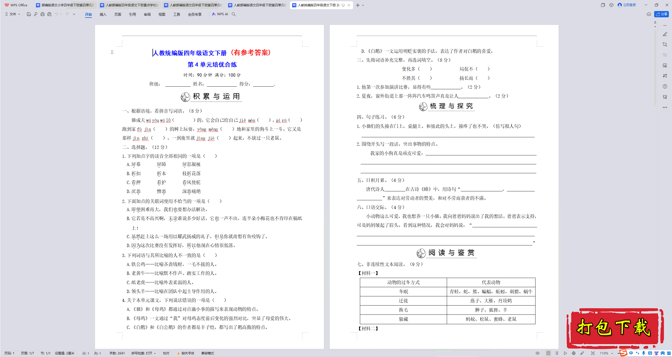Open the Sogou soft keyboard icon
The width and height of the screenshot is (672, 357).
point(650,353)
